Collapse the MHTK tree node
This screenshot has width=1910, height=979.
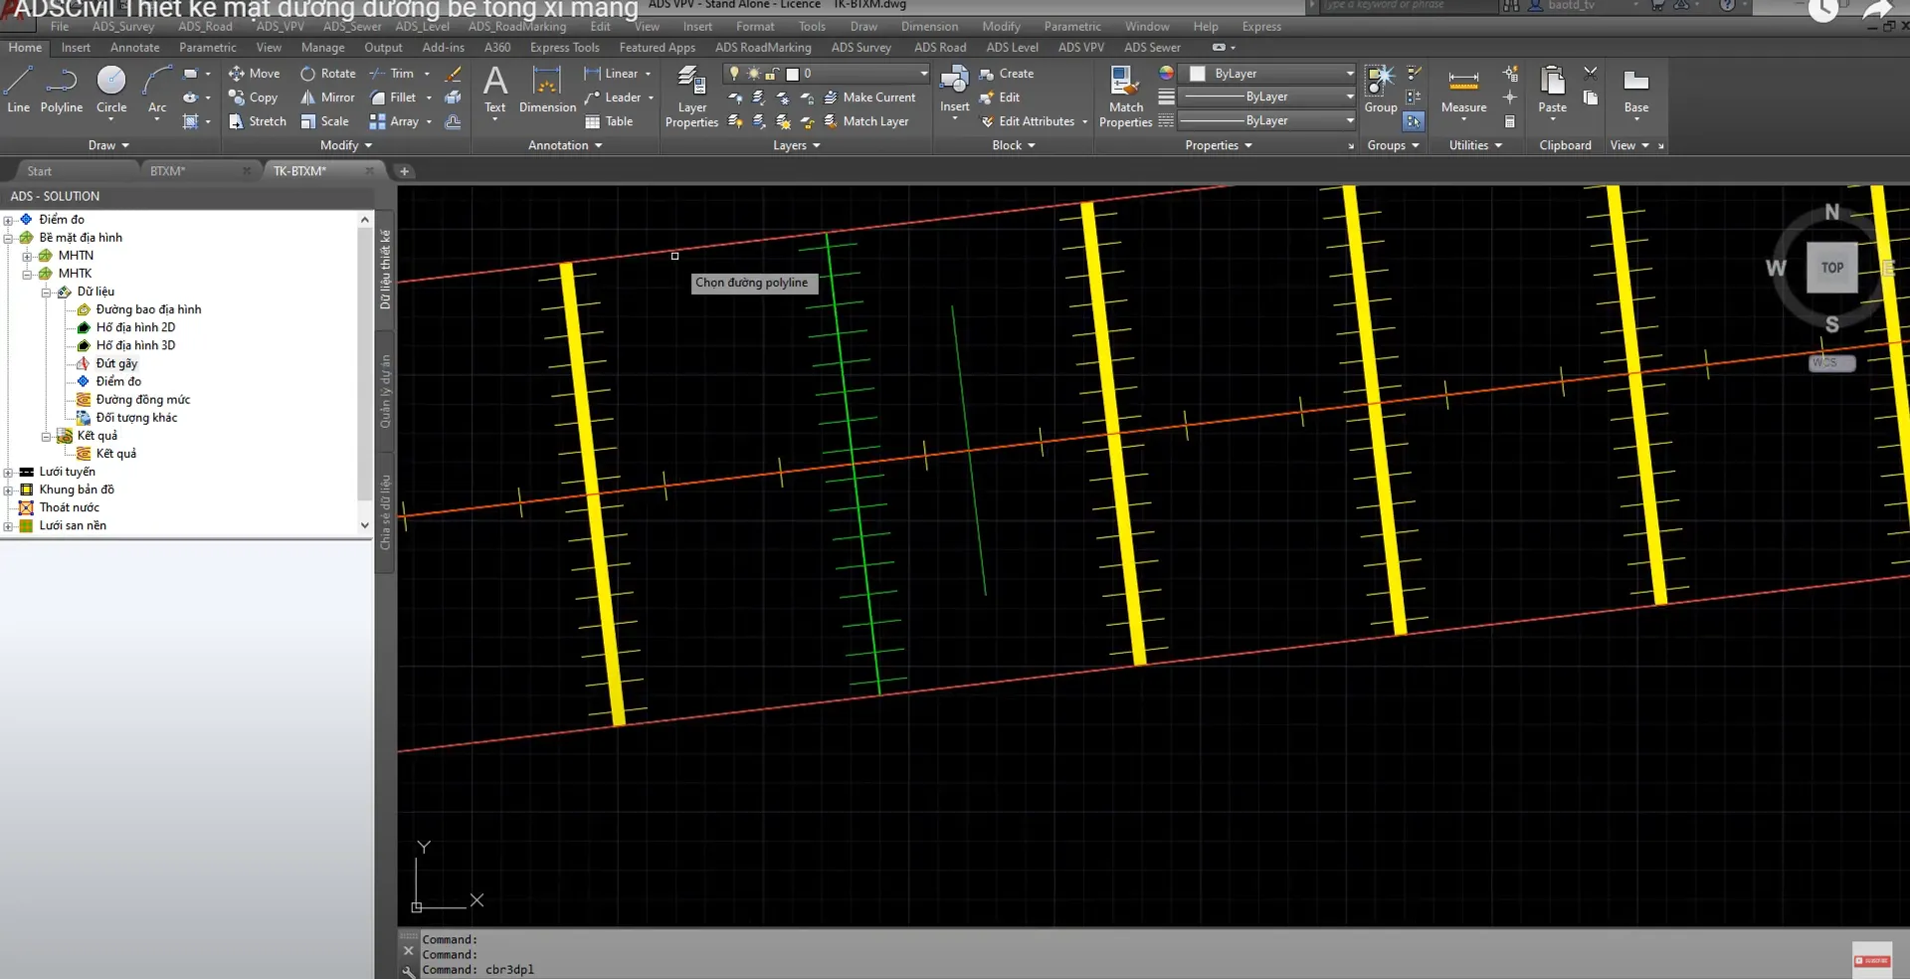pos(28,274)
